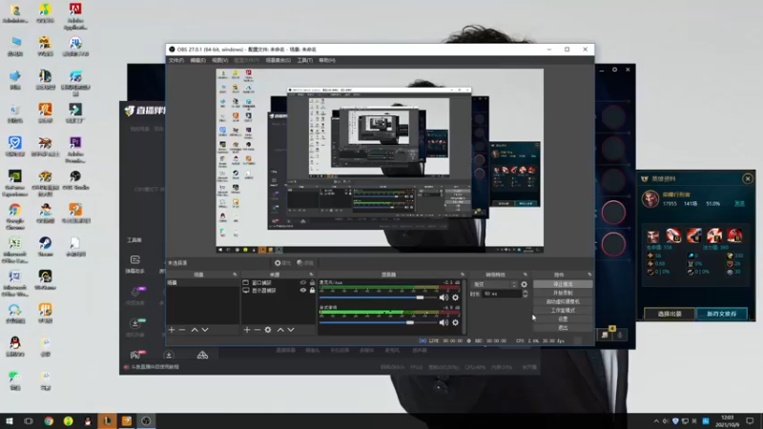Toggle lock on window capture source
Screen dimensions: 763x429
click(313, 282)
